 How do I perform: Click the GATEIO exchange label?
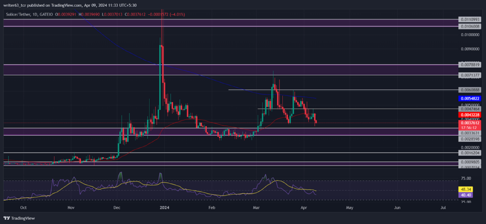coord(45,14)
